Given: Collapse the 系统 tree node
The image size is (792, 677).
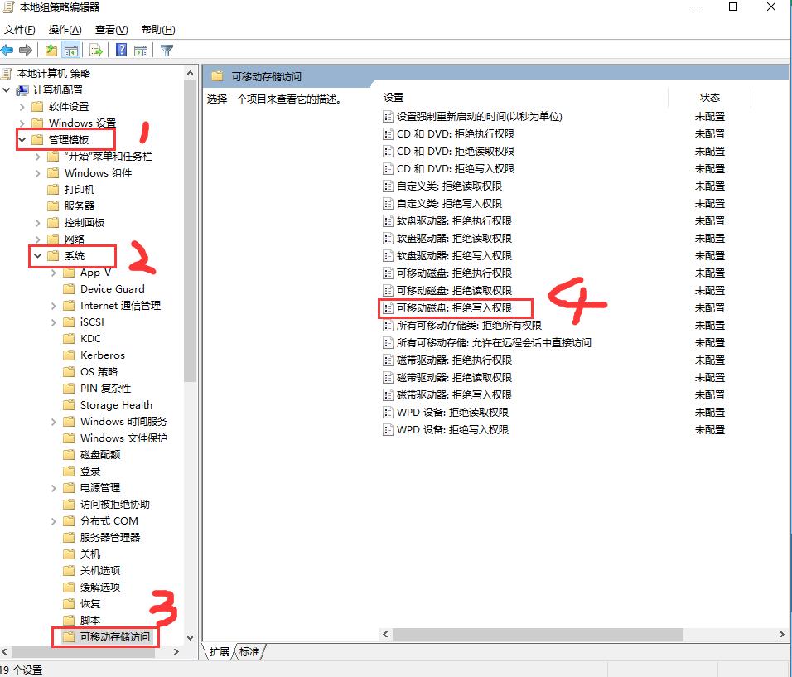Looking at the screenshot, I should (38, 256).
